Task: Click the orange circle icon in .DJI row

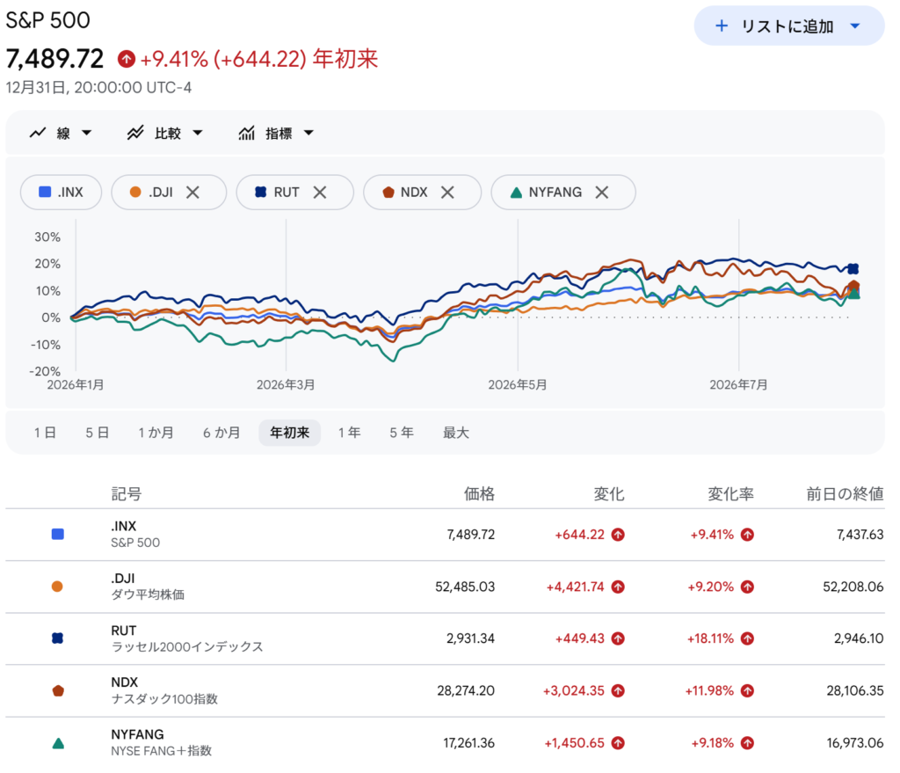Action: (57, 587)
